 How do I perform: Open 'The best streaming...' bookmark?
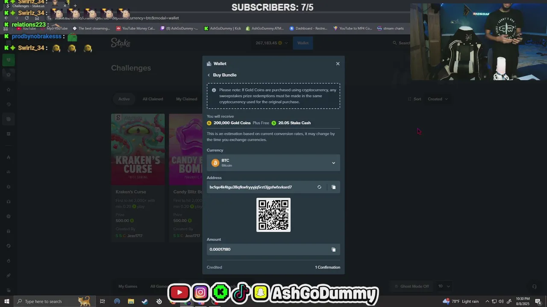tap(91, 29)
